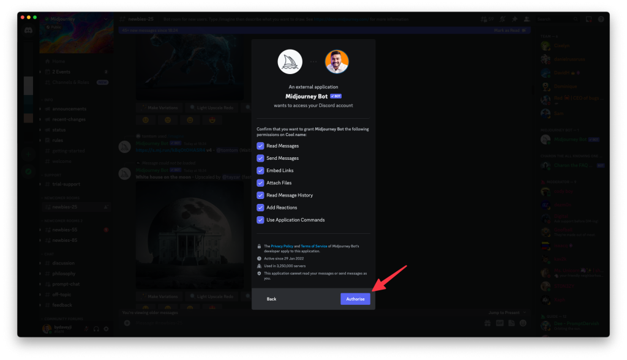Click the Midjourney Bot sailboat avatar

[x=290, y=62]
